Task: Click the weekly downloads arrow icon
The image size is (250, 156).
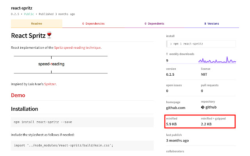Action: tap(167, 54)
